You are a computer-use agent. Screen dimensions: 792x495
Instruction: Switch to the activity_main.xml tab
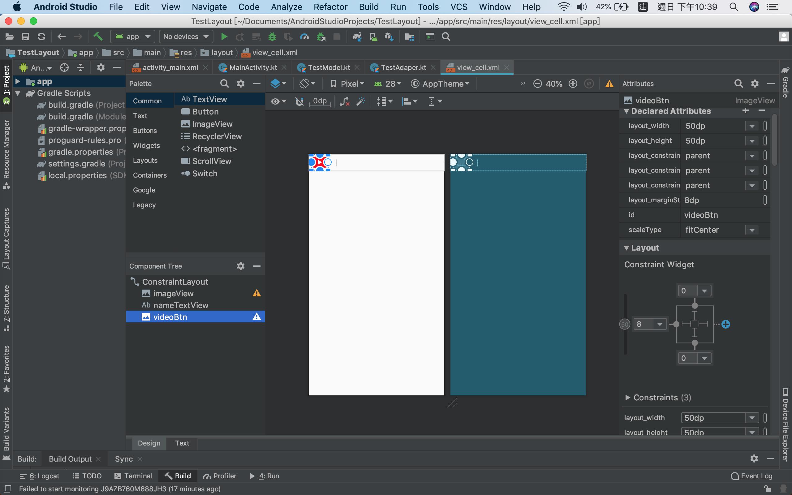coord(170,68)
